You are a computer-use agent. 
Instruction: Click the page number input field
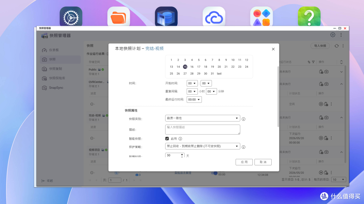tap(115, 180)
